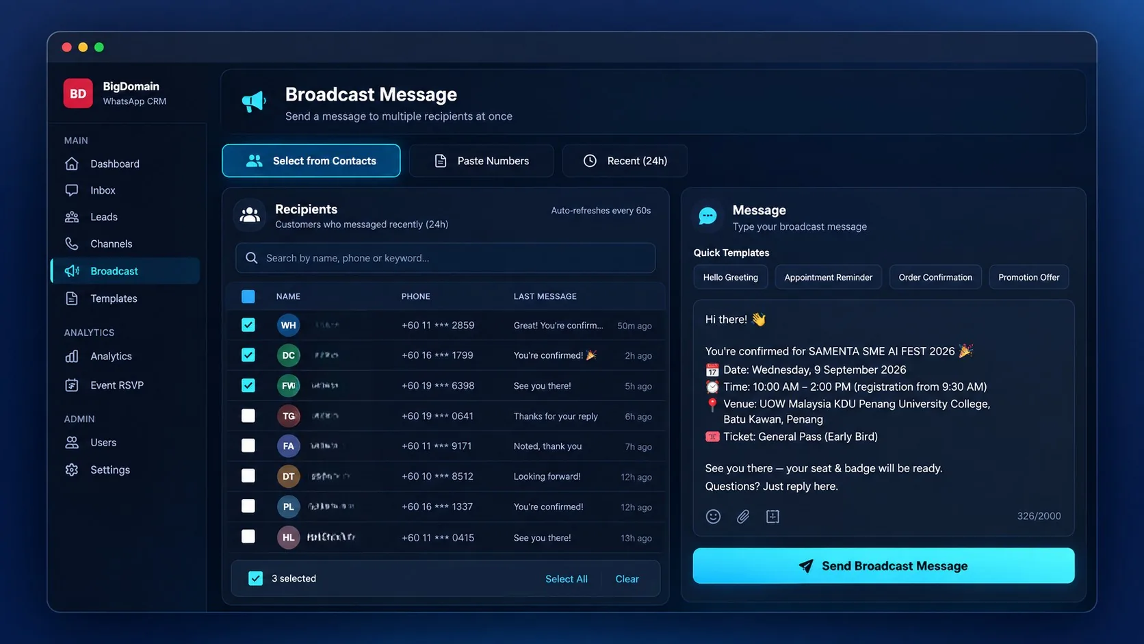The image size is (1144, 644).
Task: Click the Message chat bubble icon
Action: pyautogui.click(x=707, y=216)
